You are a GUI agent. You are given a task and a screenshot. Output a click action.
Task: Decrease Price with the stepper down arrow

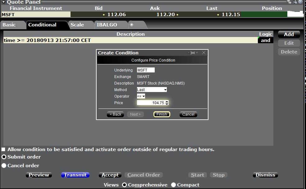(x=167, y=104)
